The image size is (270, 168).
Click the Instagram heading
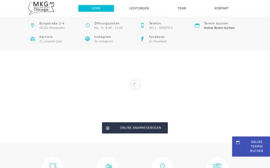tap(103, 37)
